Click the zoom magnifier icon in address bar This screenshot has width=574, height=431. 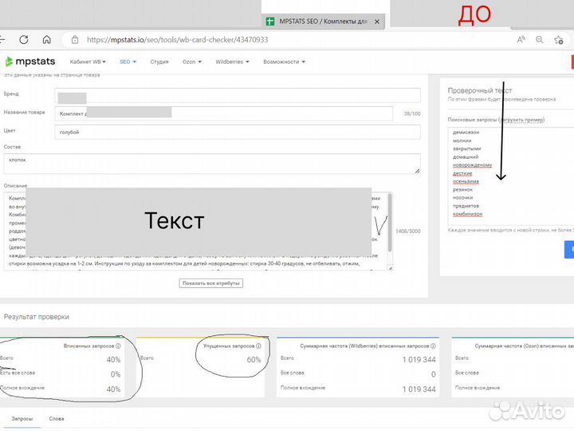click(x=539, y=40)
